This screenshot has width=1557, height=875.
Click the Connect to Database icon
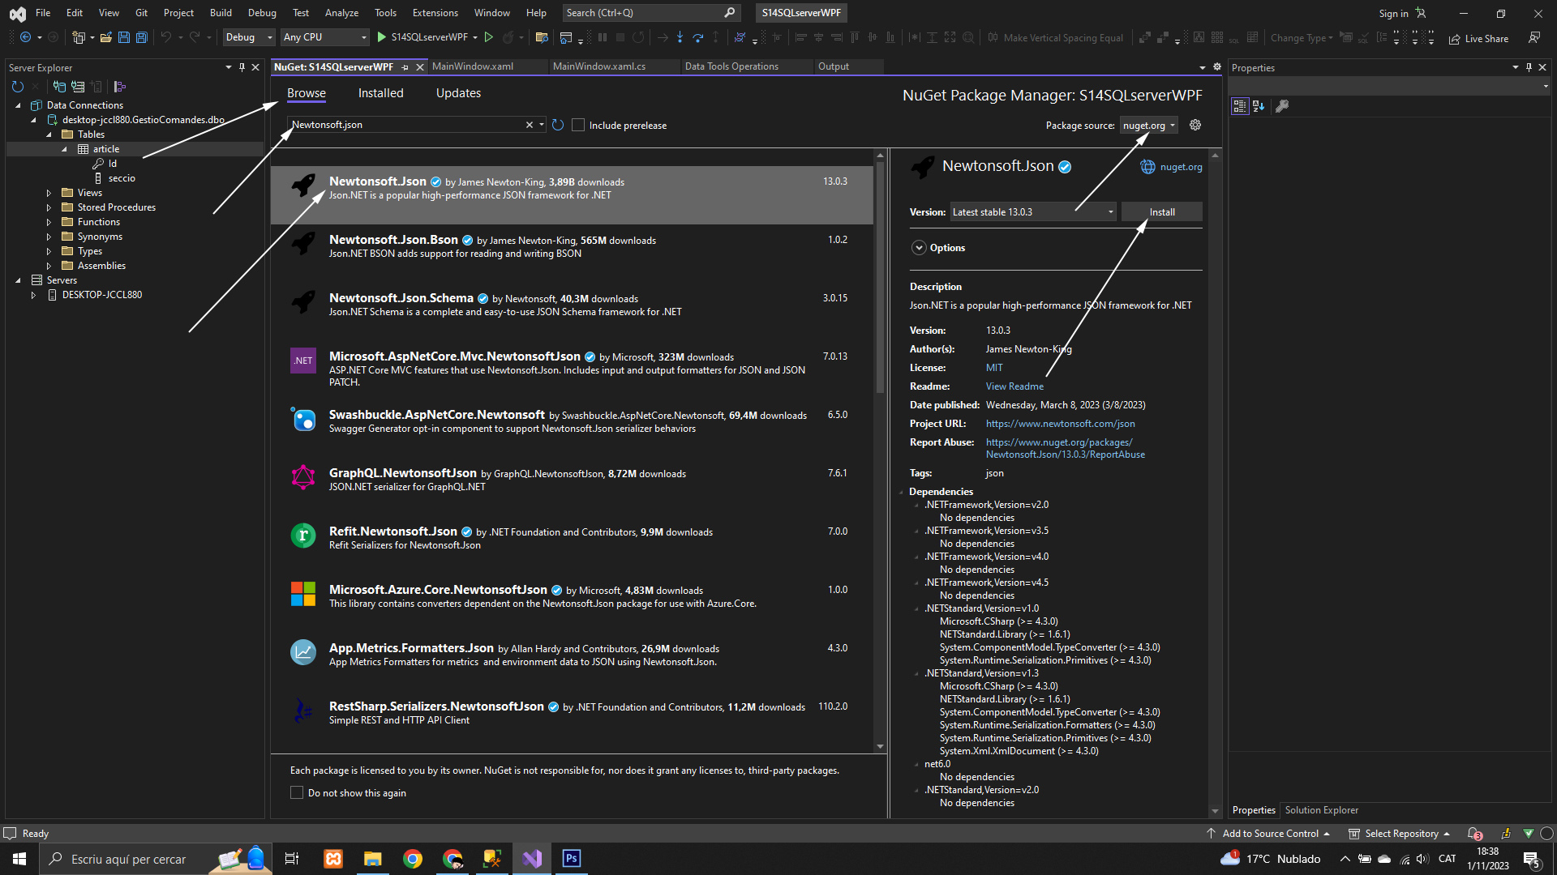point(59,87)
